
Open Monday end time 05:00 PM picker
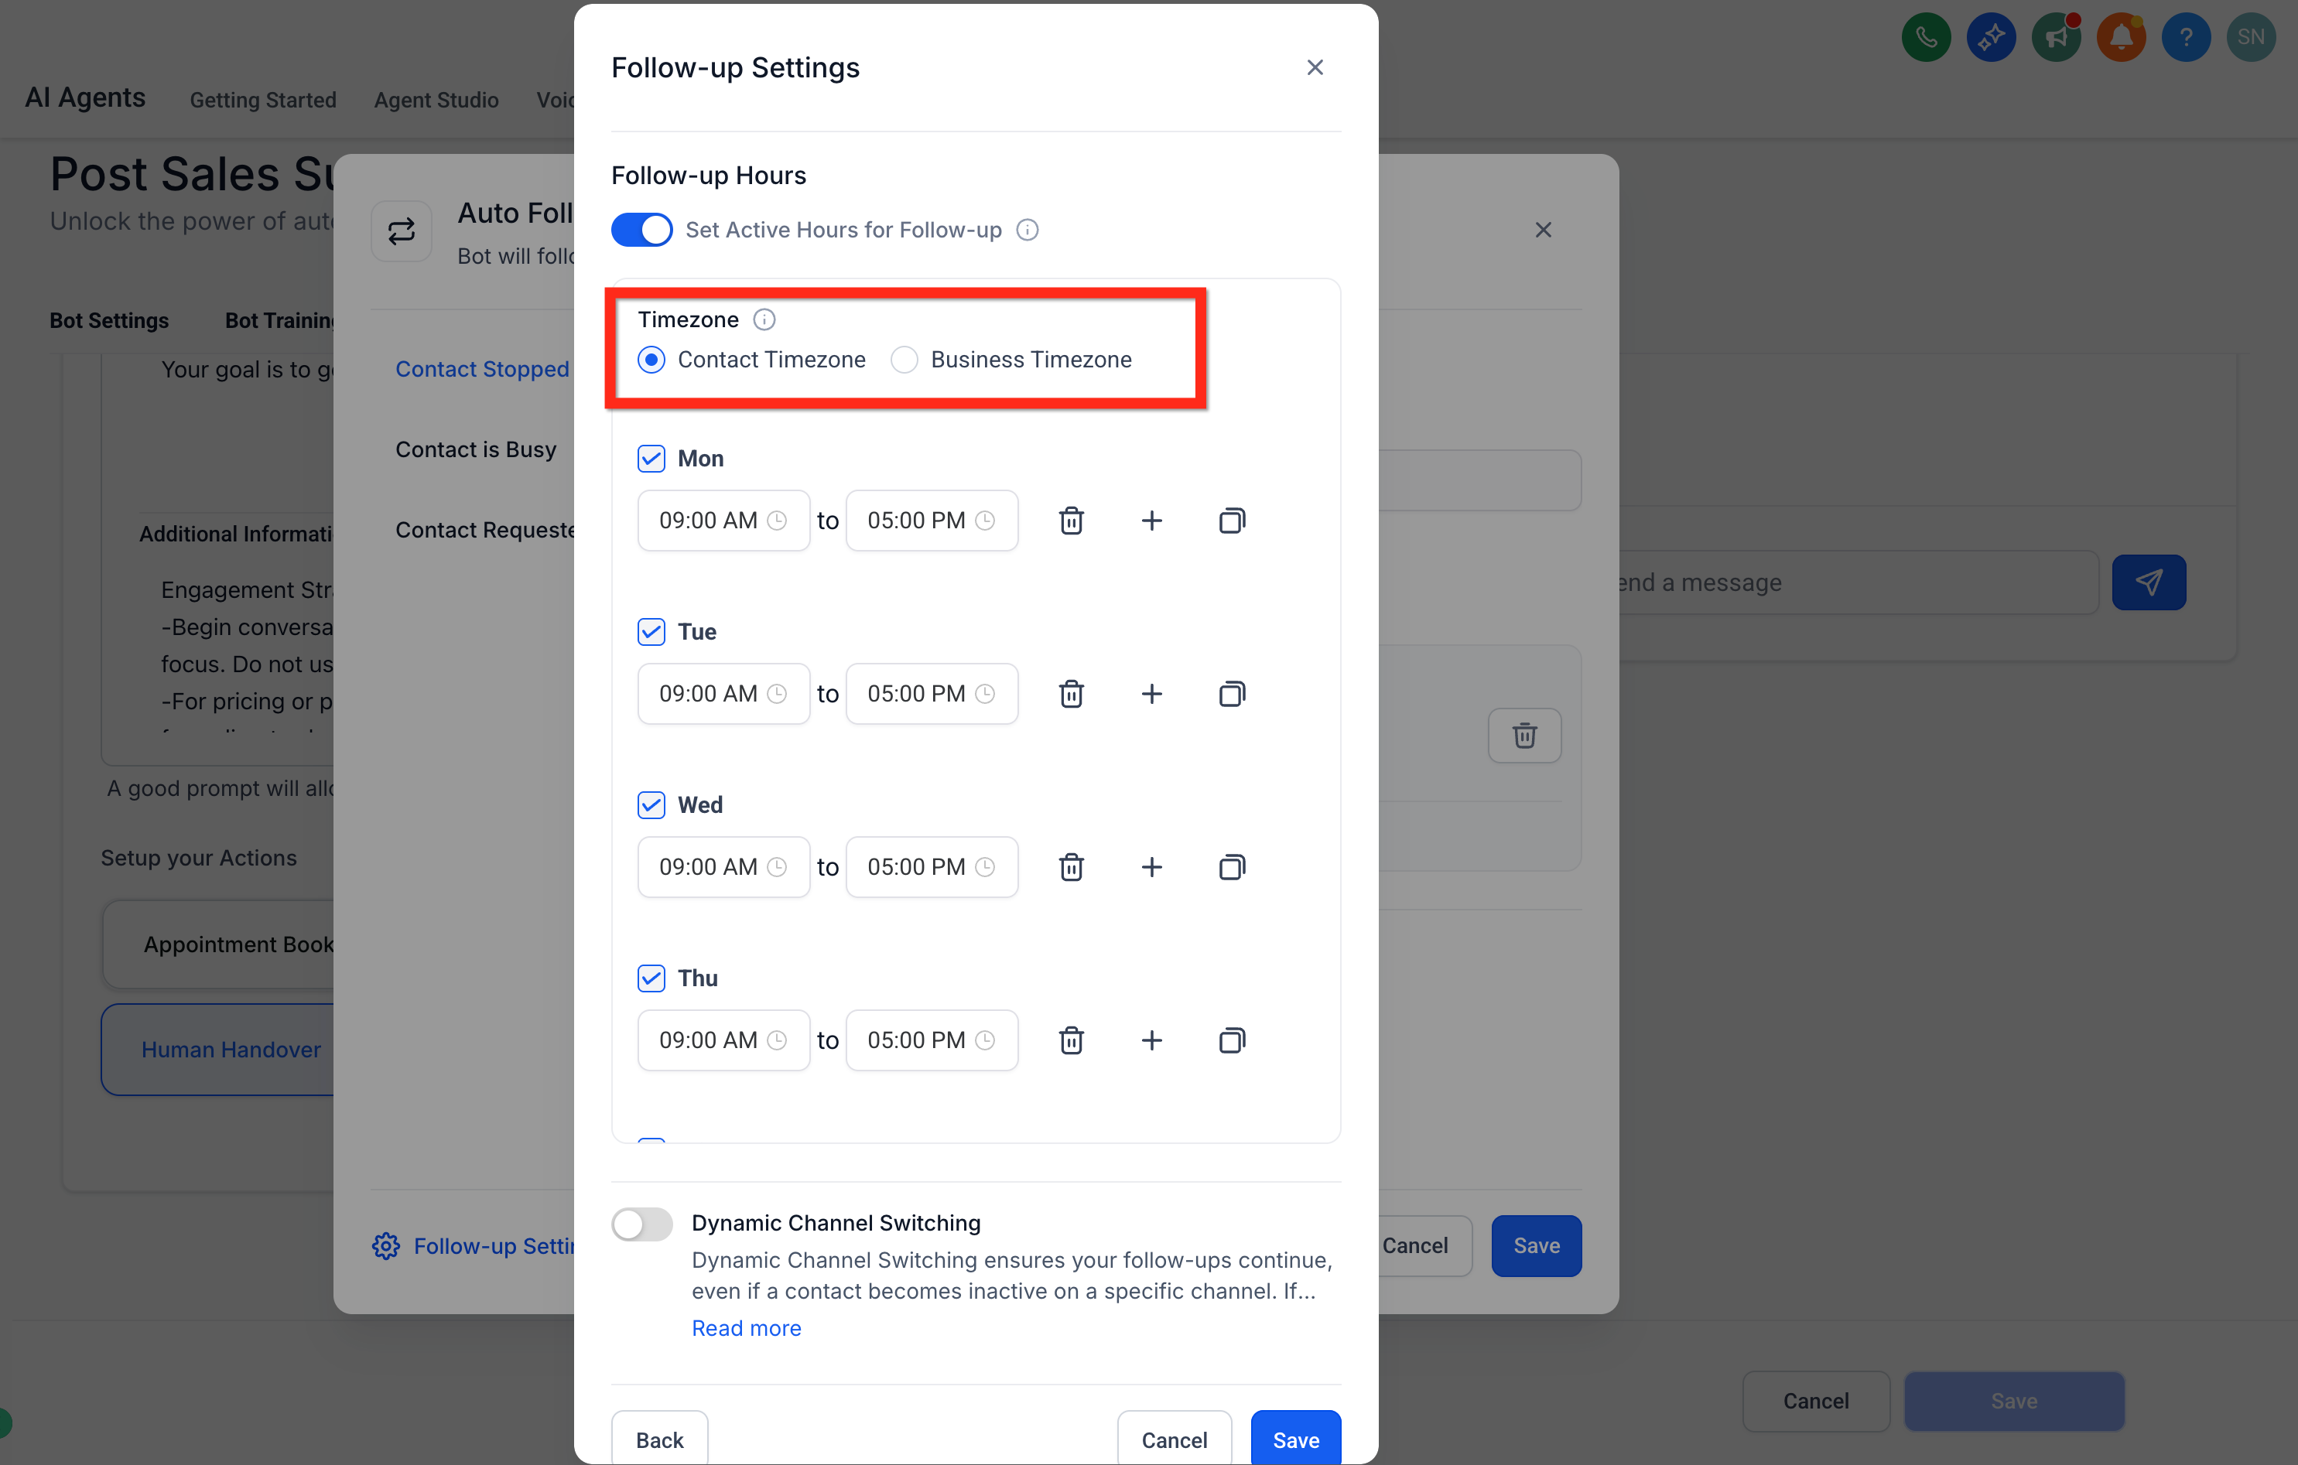tap(932, 521)
